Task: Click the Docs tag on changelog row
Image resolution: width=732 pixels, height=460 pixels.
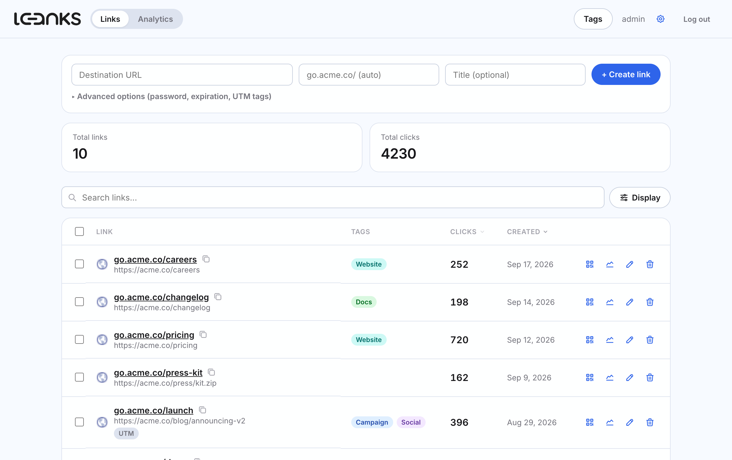Action: pyautogui.click(x=364, y=302)
